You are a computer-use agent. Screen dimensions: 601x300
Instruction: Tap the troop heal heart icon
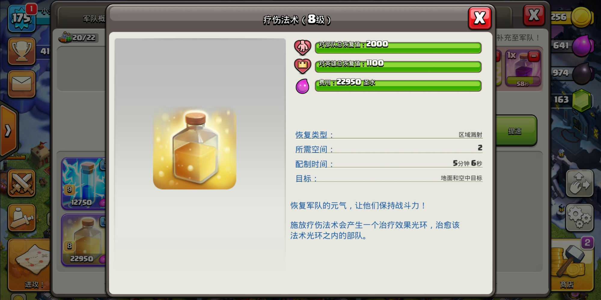tap(302, 47)
